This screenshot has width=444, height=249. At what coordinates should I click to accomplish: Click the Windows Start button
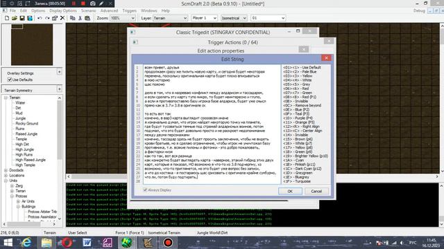(x=8, y=243)
